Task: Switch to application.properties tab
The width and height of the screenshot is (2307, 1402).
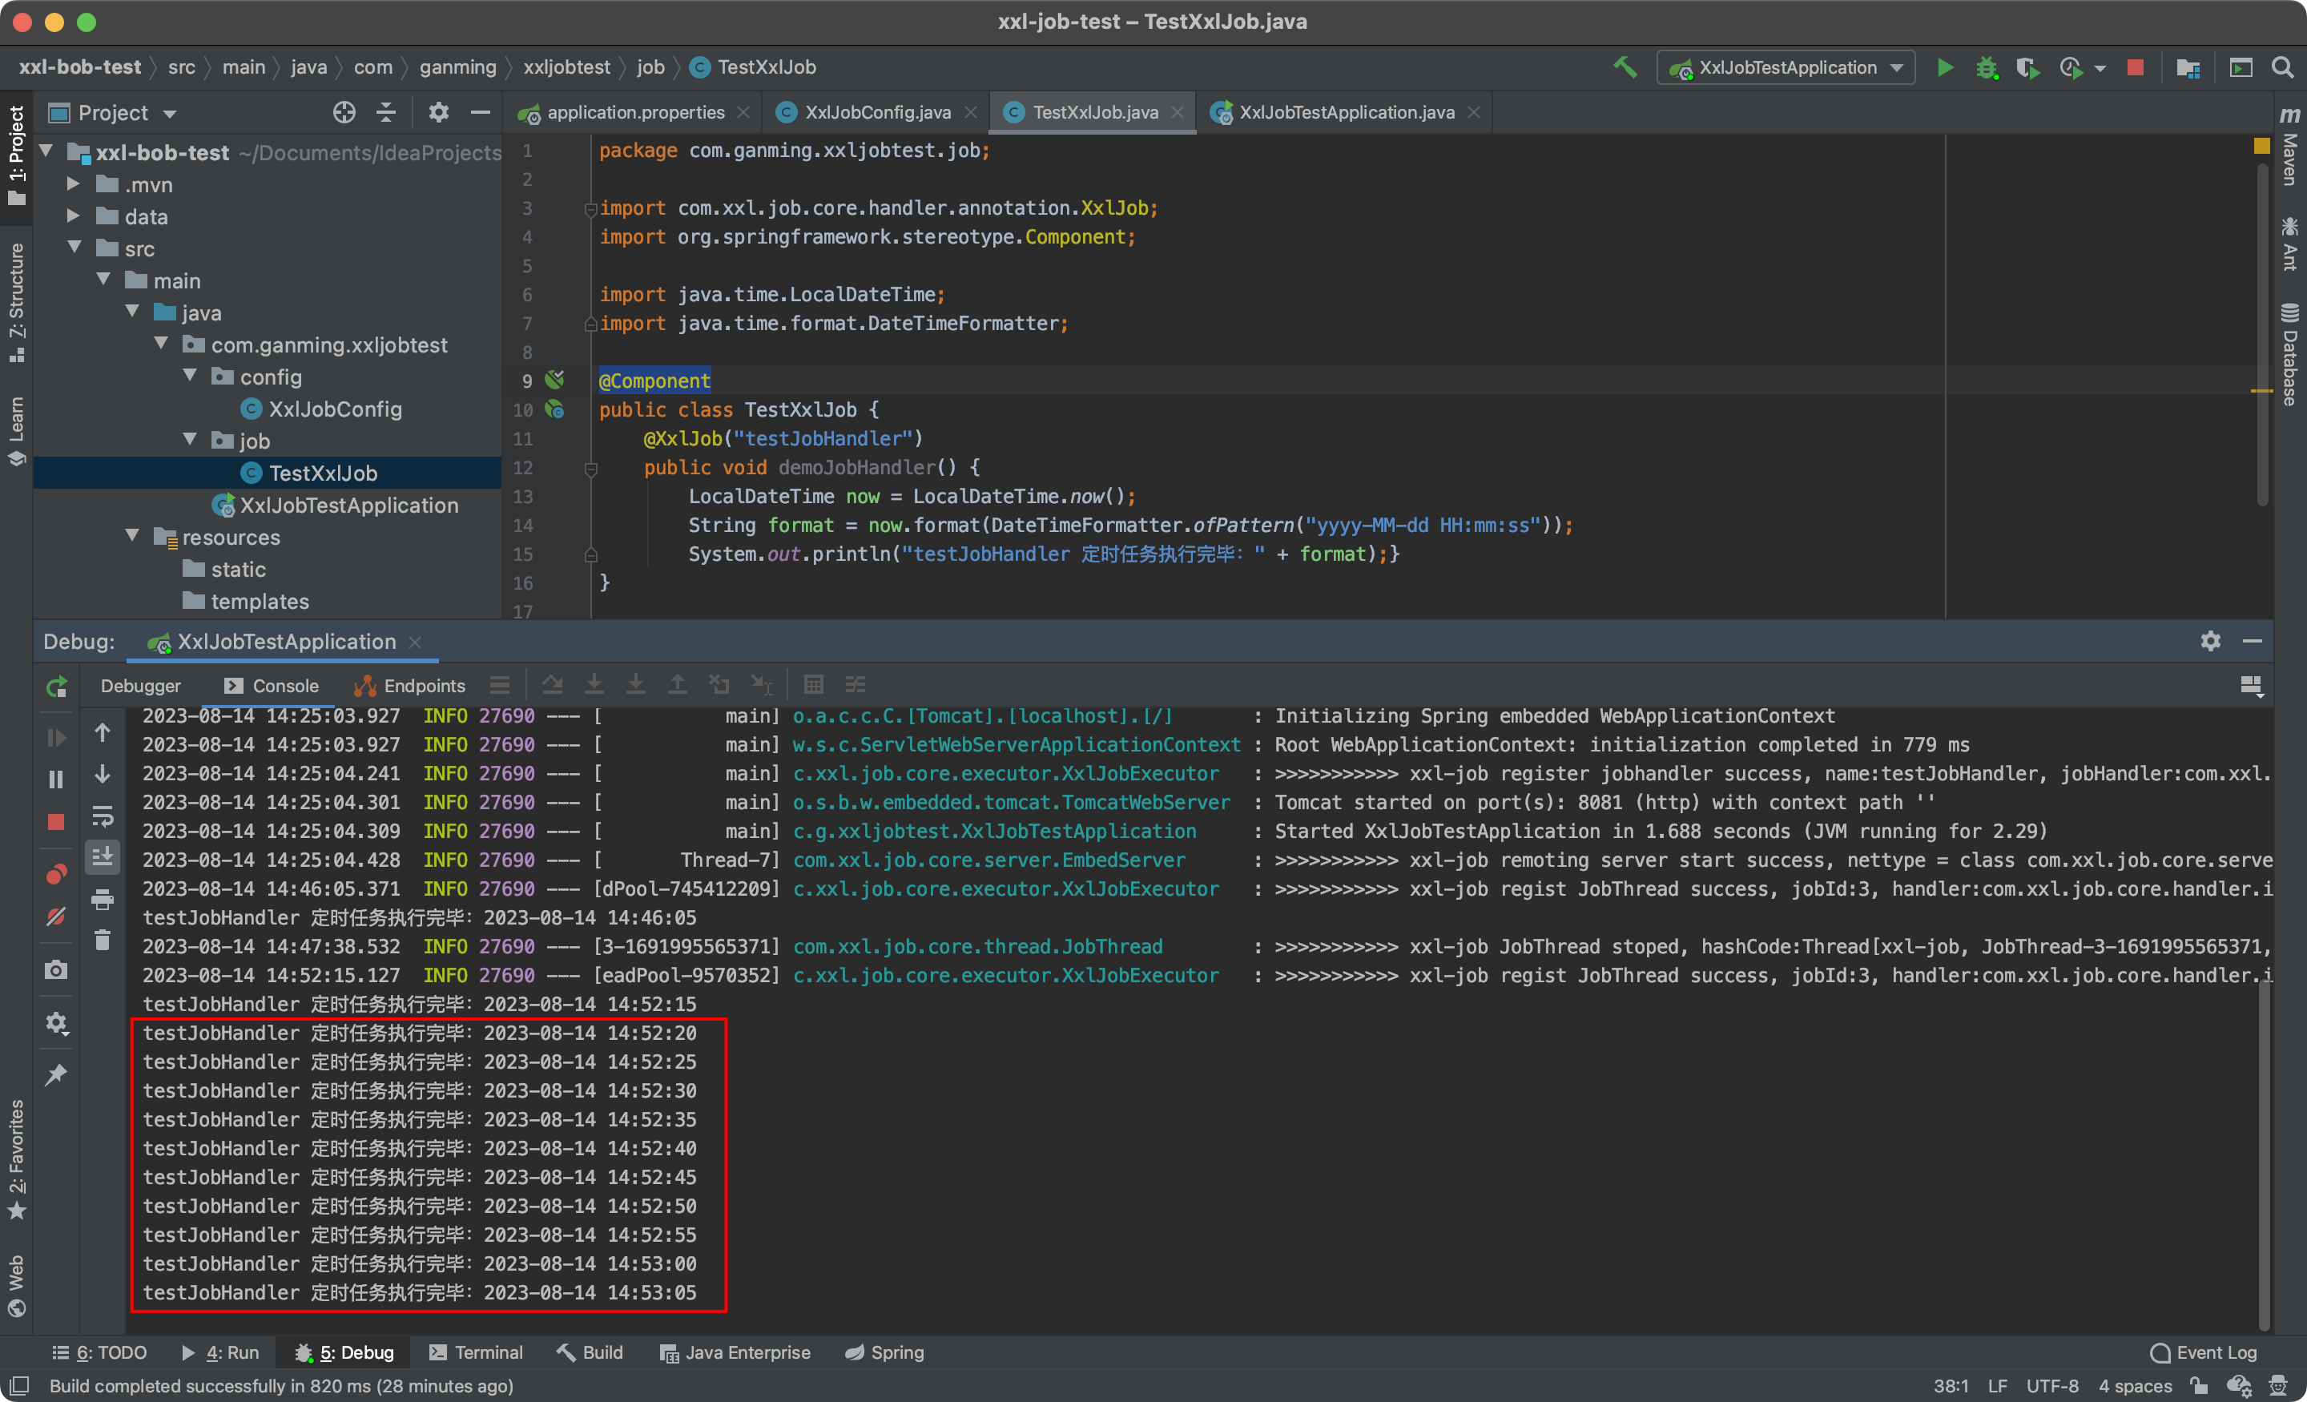Action: (x=634, y=112)
